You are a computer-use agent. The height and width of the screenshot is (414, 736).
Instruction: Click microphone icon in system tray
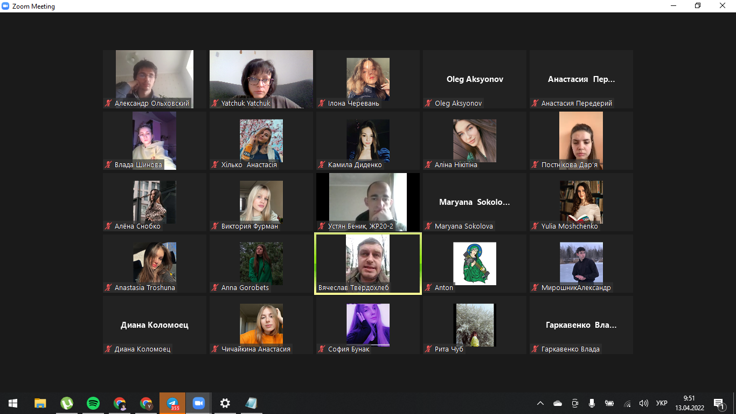[x=592, y=403]
